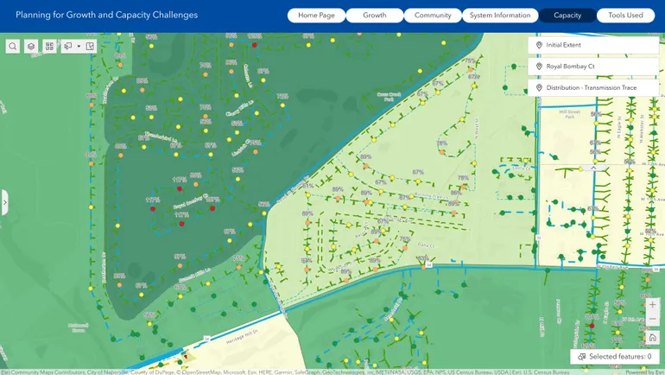Zoom in with the plus button
Screen dimensions: 665x375
click(x=652, y=304)
